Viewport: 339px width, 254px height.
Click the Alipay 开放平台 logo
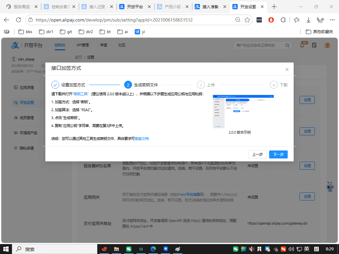click(x=27, y=45)
